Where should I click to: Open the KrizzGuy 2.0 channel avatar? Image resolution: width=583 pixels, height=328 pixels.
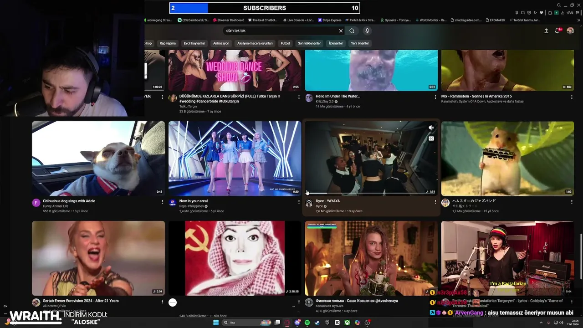(309, 98)
